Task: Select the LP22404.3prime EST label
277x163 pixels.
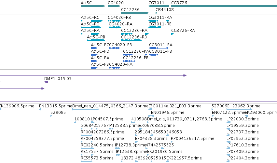Action: [x=242, y=158]
